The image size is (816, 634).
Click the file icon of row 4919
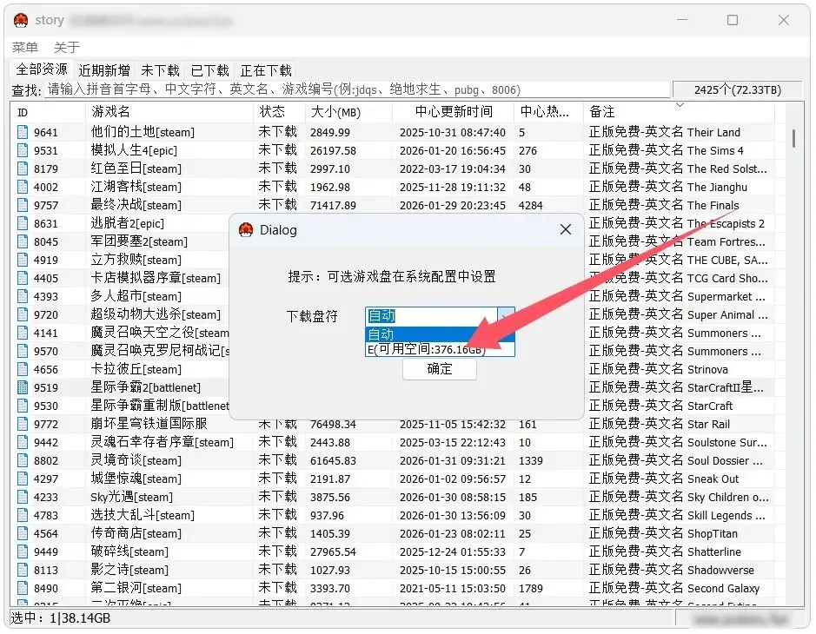pos(23,260)
